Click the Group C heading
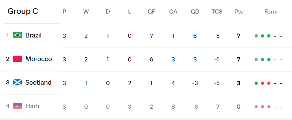 click(x=23, y=11)
